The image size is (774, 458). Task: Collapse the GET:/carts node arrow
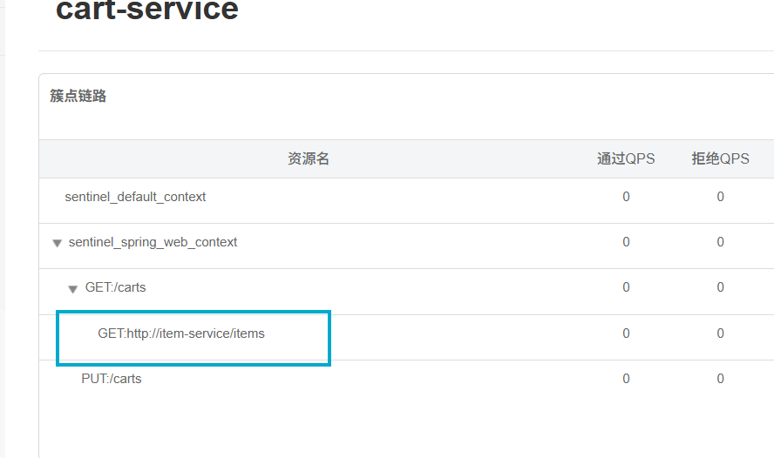point(72,289)
